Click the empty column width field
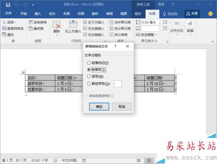217x164 pixels. coord(150,29)
